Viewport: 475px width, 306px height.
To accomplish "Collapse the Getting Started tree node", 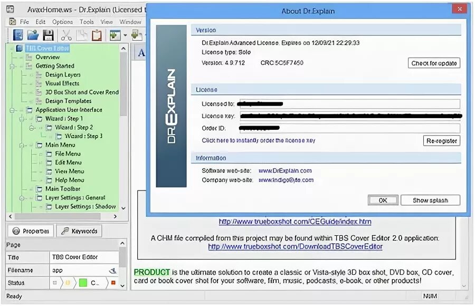I will (x=12, y=66).
